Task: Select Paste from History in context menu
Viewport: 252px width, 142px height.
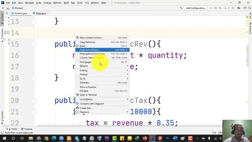Action: click(x=102, y=50)
